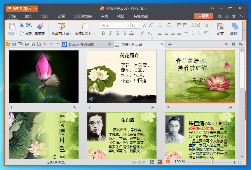
Task: Add a new document tab with plus
Action: [x=170, y=44]
